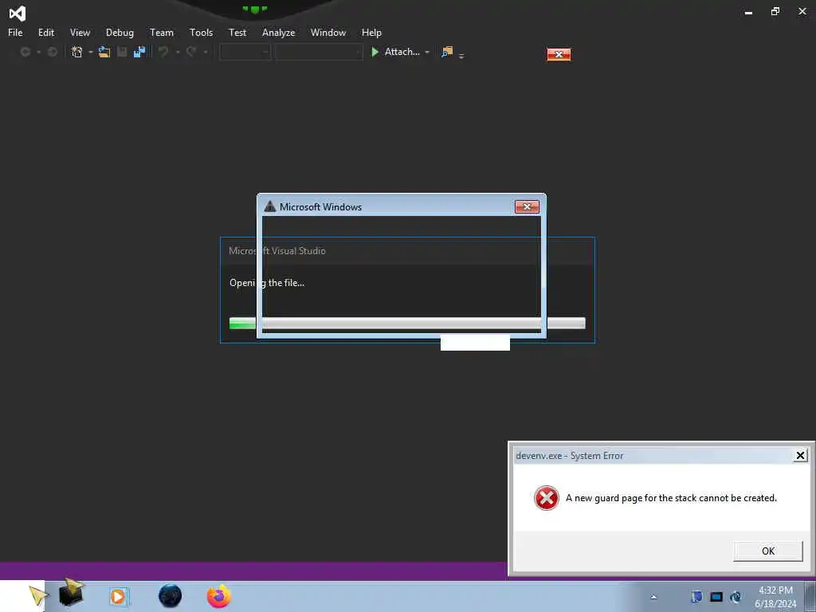Expand the New Project dropdown arrow
The height and width of the screenshot is (612, 816).
pos(91,52)
